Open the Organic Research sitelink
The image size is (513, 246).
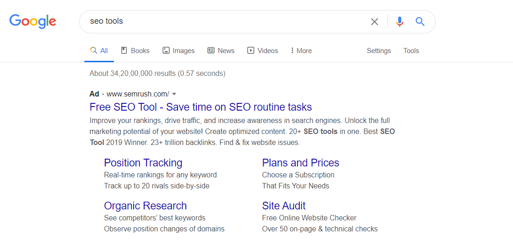pos(145,206)
